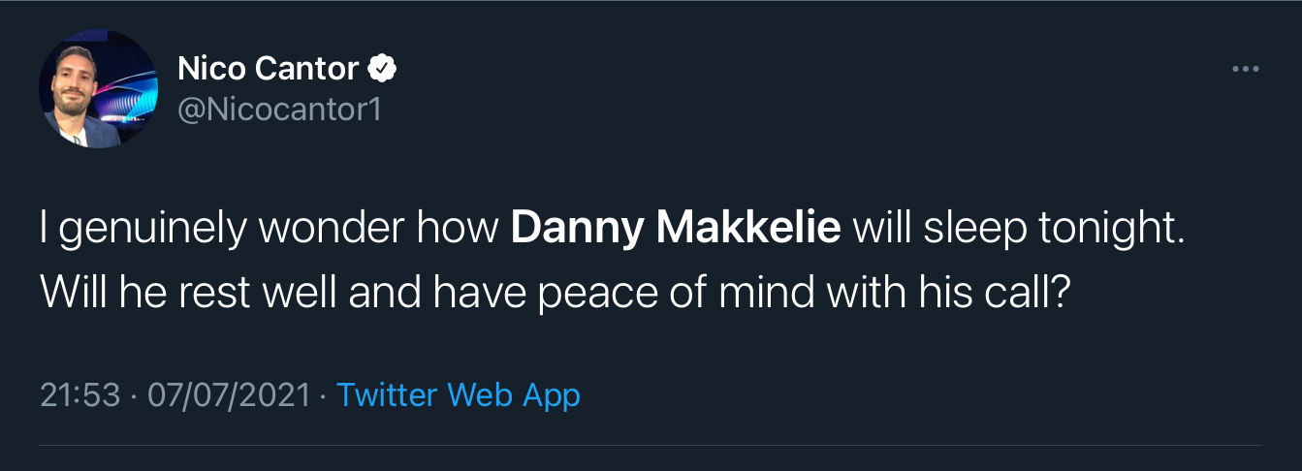Open the @Nicocantor1 handle link
This screenshot has height=471, width=1302.
coord(279,109)
